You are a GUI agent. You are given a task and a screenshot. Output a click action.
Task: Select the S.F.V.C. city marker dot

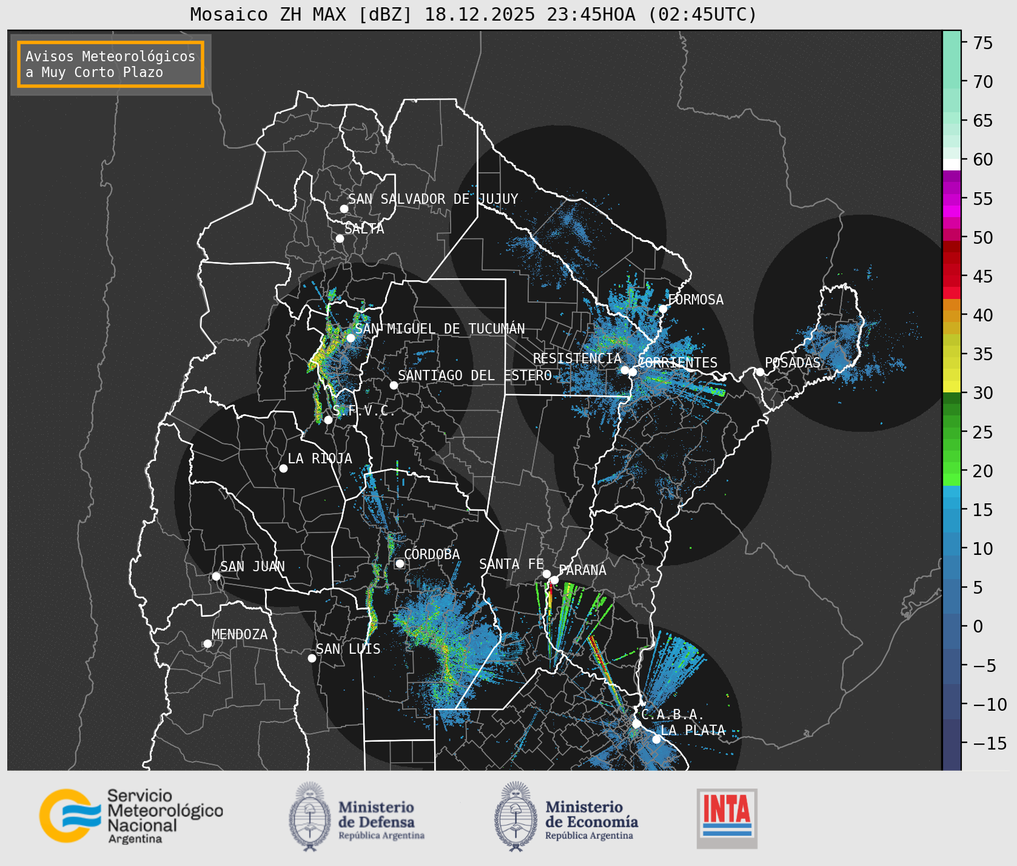coord(328,420)
